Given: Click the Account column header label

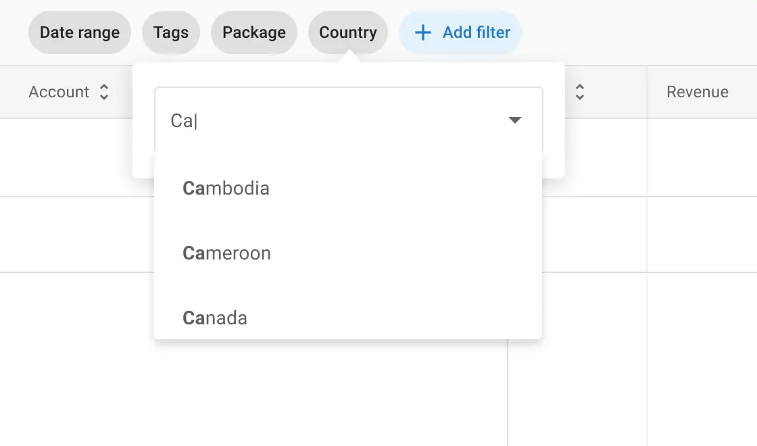Looking at the screenshot, I should click(59, 93).
